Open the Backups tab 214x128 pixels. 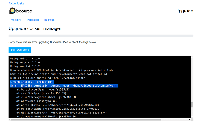[49, 20]
